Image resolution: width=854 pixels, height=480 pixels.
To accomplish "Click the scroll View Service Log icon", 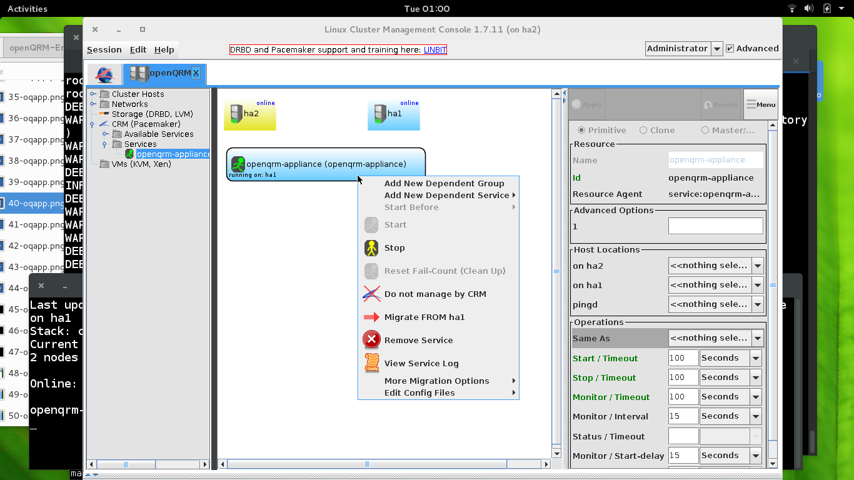I will tap(371, 363).
